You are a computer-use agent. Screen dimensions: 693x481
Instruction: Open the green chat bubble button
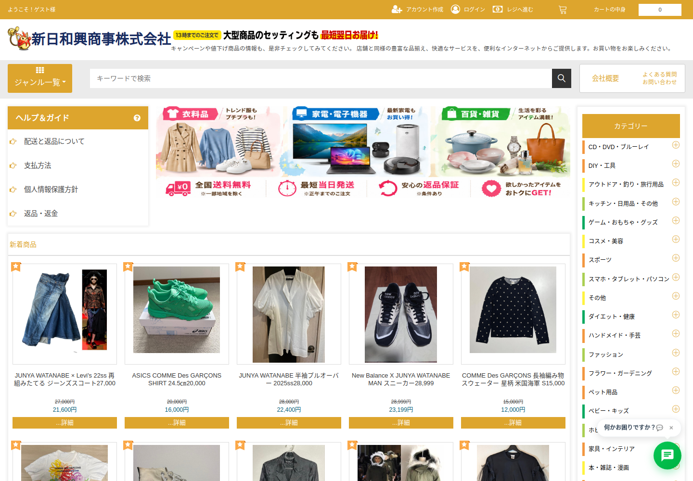pyautogui.click(x=667, y=455)
